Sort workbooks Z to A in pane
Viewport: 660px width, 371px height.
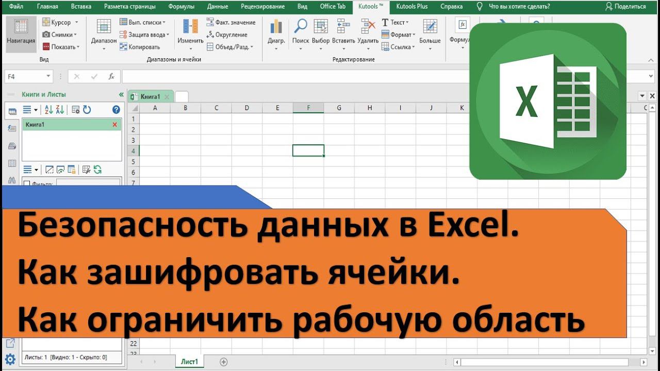click(60, 110)
